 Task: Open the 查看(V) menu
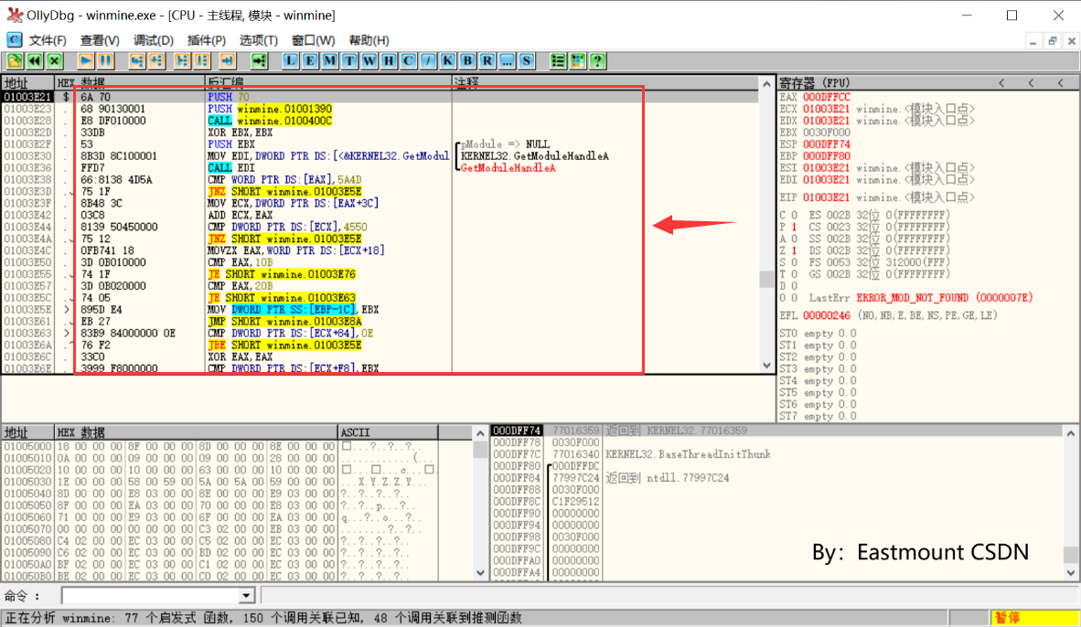(x=100, y=40)
